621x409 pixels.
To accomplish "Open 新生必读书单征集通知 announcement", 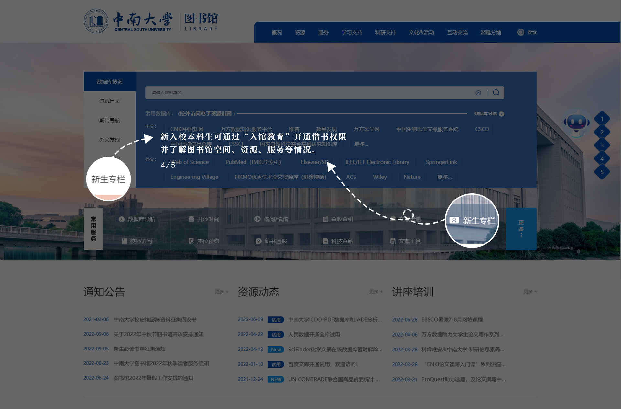I will pyautogui.click(x=139, y=349).
